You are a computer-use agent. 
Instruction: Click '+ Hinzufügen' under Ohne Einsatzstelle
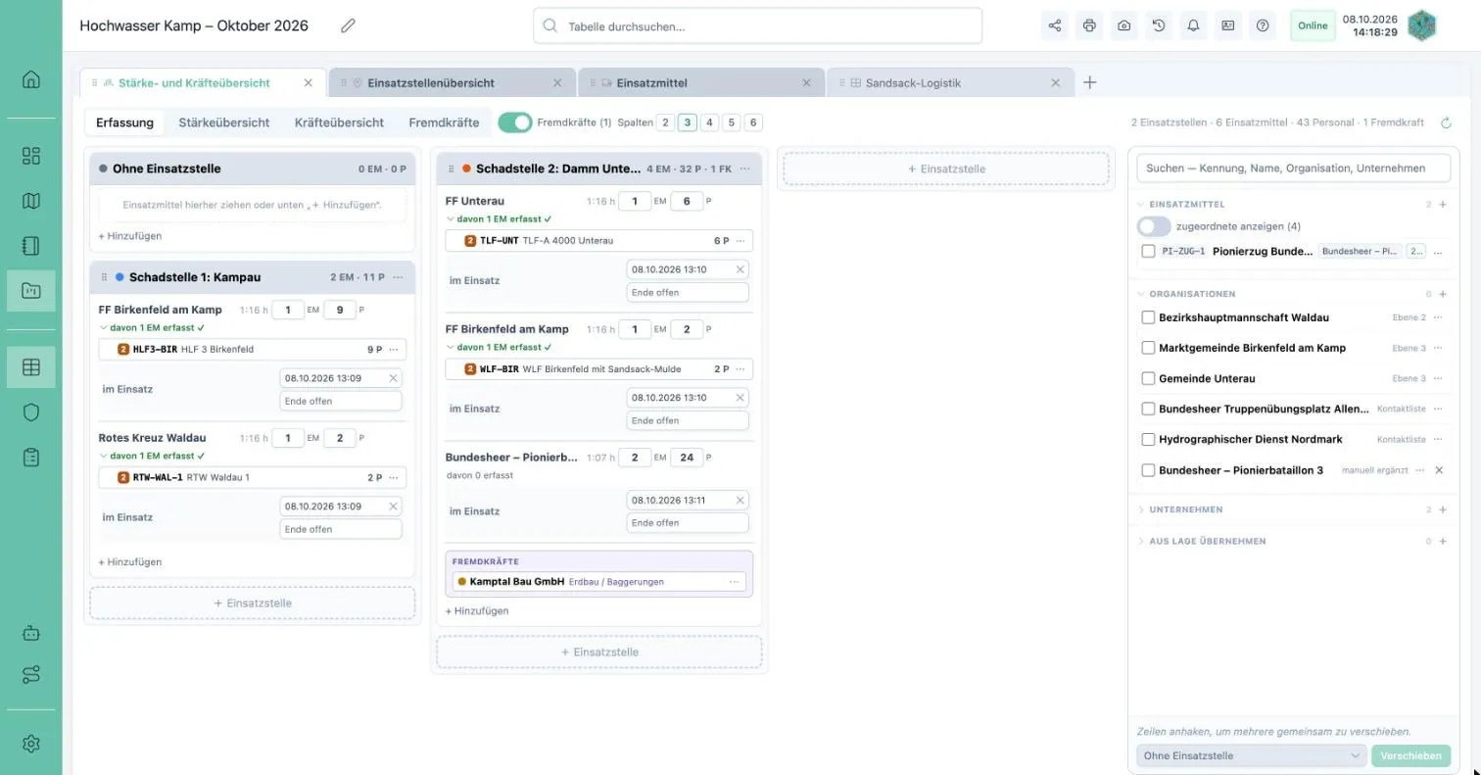[x=130, y=236]
